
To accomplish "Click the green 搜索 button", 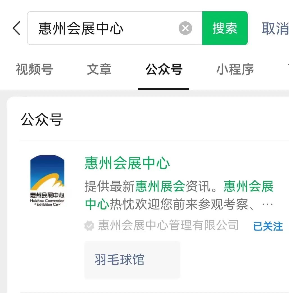I will (225, 28).
